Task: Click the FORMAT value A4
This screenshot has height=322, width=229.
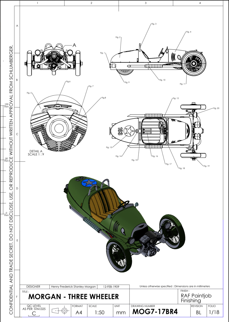Action: [79, 313]
